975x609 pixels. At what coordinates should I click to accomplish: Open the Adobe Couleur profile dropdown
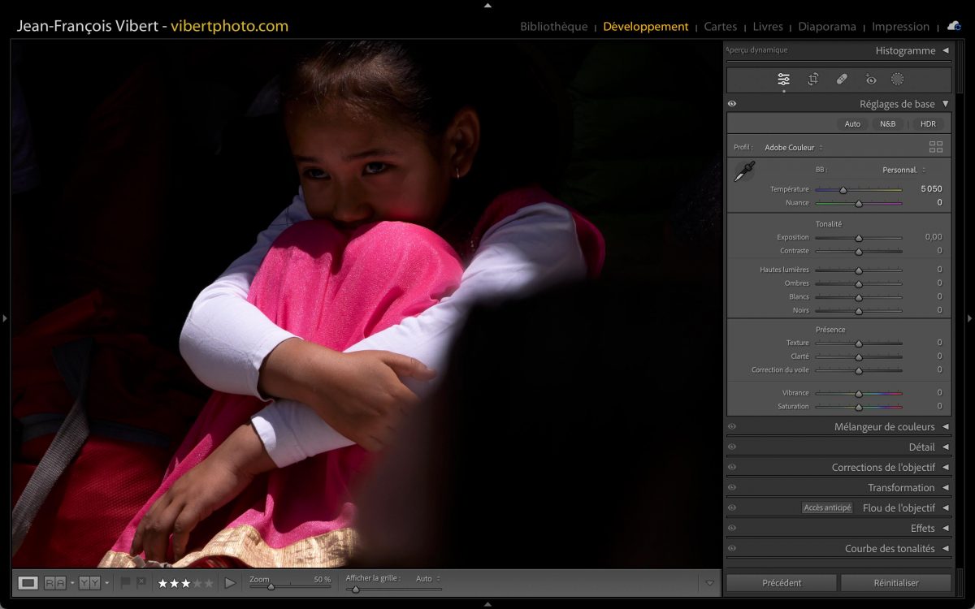[793, 148]
